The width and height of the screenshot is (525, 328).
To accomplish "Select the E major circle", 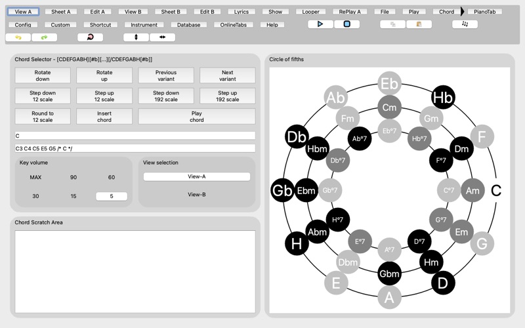I will tap(336, 283).
